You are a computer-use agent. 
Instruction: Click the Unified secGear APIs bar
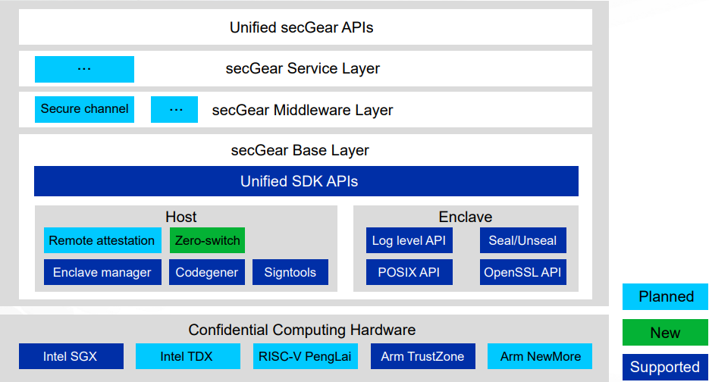pos(305,27)
